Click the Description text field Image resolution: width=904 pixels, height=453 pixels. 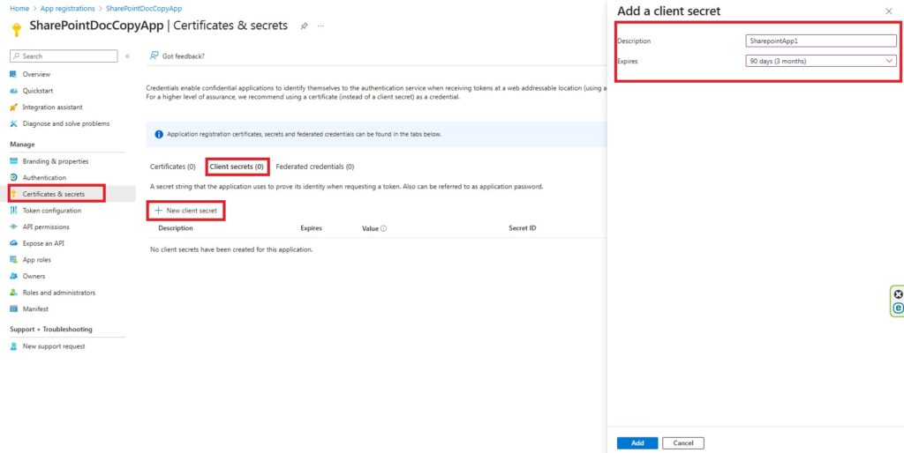coord(821,41)
